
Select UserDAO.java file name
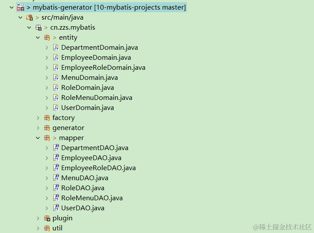tap(83, 208)
